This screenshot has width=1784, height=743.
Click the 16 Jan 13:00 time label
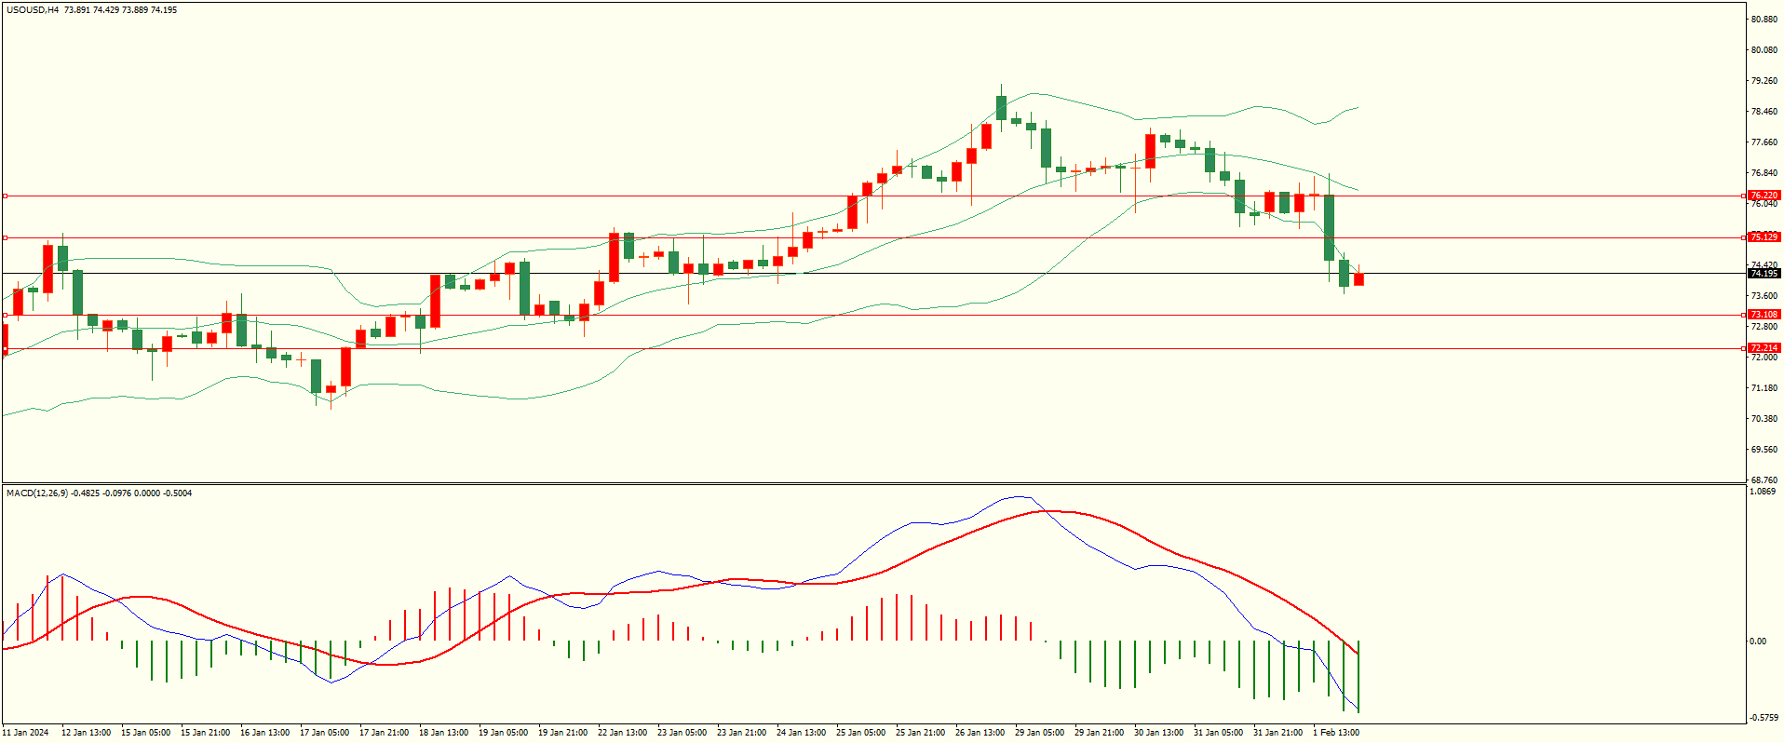pyautogui.click(x=264, y=733)
